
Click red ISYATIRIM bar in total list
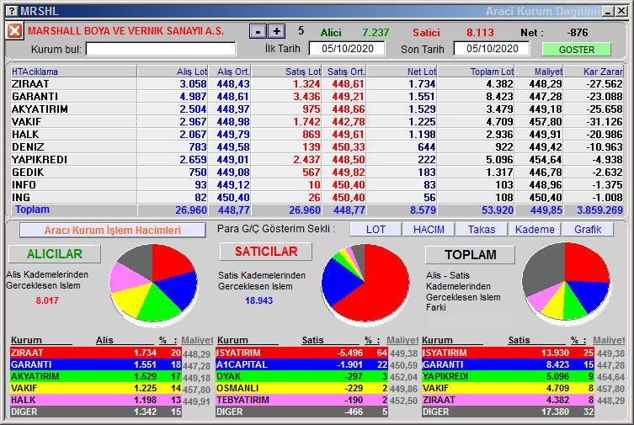[508, 353]
